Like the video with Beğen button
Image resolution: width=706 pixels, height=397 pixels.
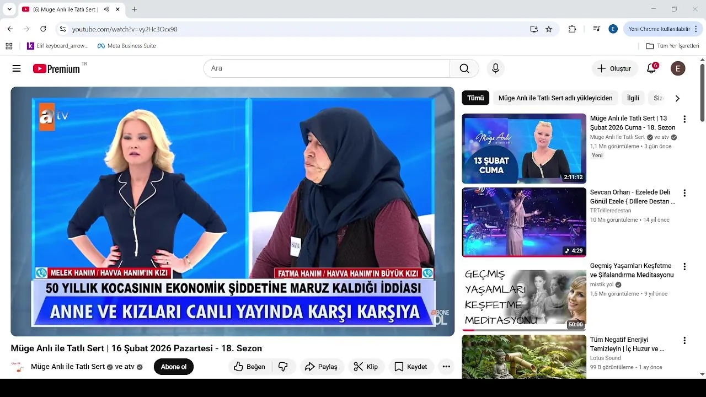(x=250, y=367)
